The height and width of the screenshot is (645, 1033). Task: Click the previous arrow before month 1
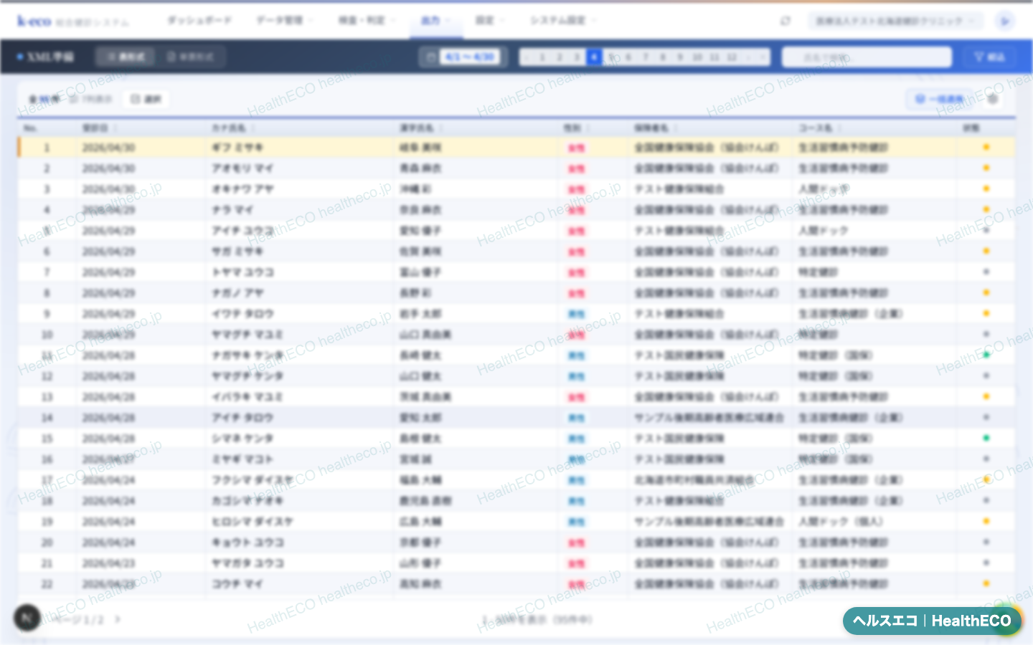(527, 57)
